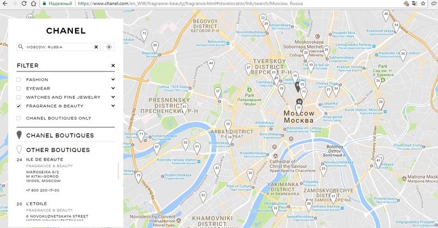Bookmark page with the star icon

[423, 3]
